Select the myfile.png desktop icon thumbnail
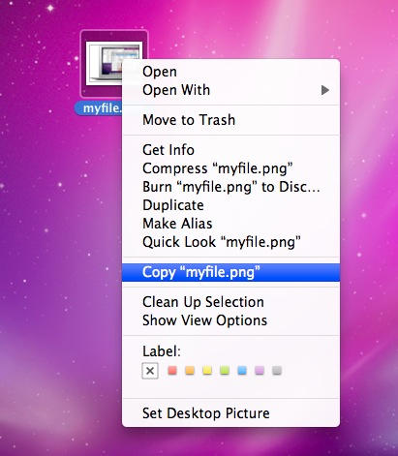The image size is (398, 456). pyautogui.click(x=102, y=63)
